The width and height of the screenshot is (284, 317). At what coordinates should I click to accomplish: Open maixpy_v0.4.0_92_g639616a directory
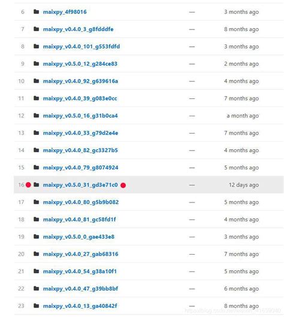click(80, 81)
